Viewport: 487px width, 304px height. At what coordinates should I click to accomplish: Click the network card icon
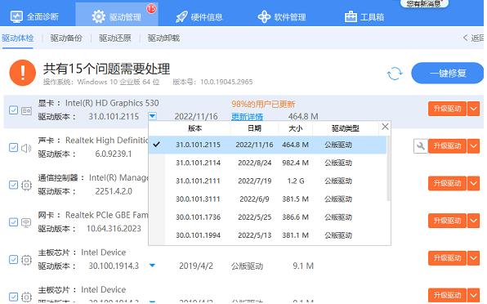coord(26,222)
